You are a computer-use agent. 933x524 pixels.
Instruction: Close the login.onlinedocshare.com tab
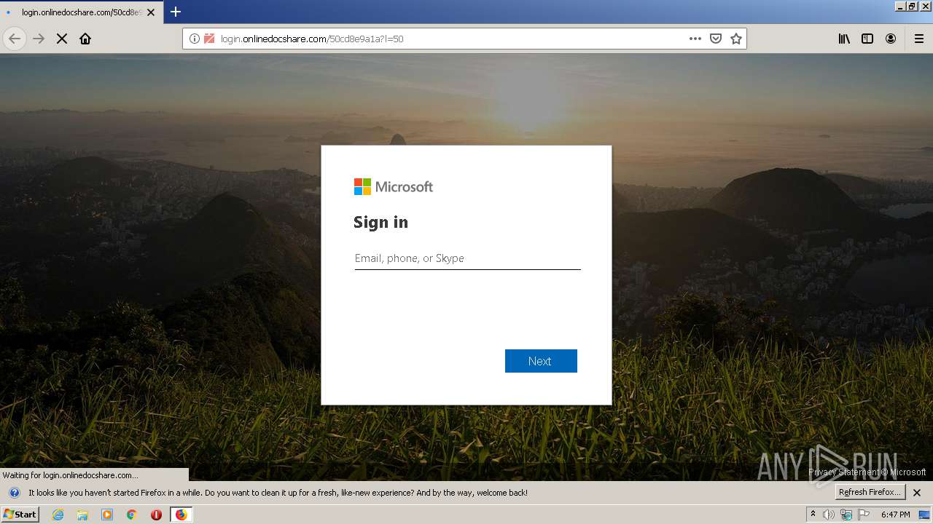tap(151, 12)
